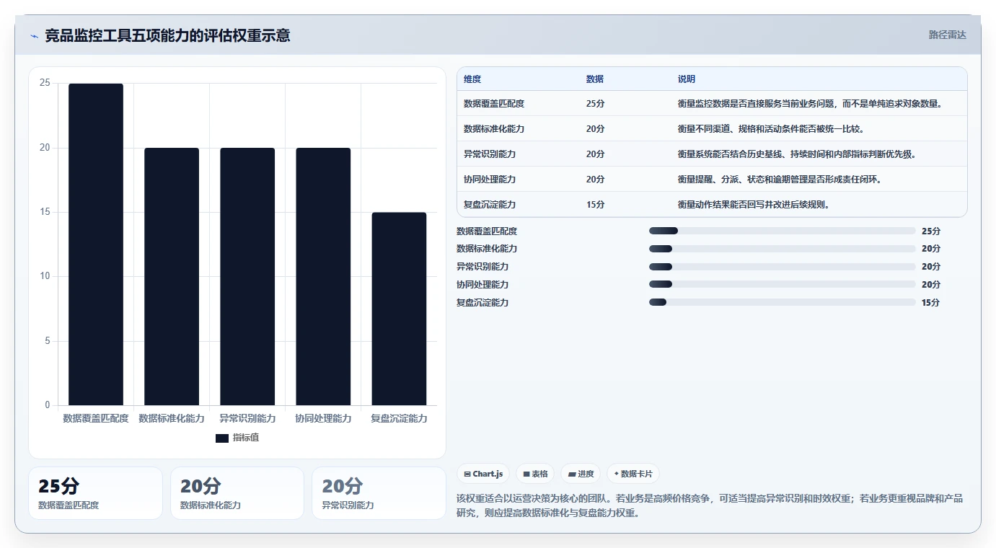Click the footer note starting 该权重适合
This screenshot has height=548, width=996.
[x=710, y=506]
